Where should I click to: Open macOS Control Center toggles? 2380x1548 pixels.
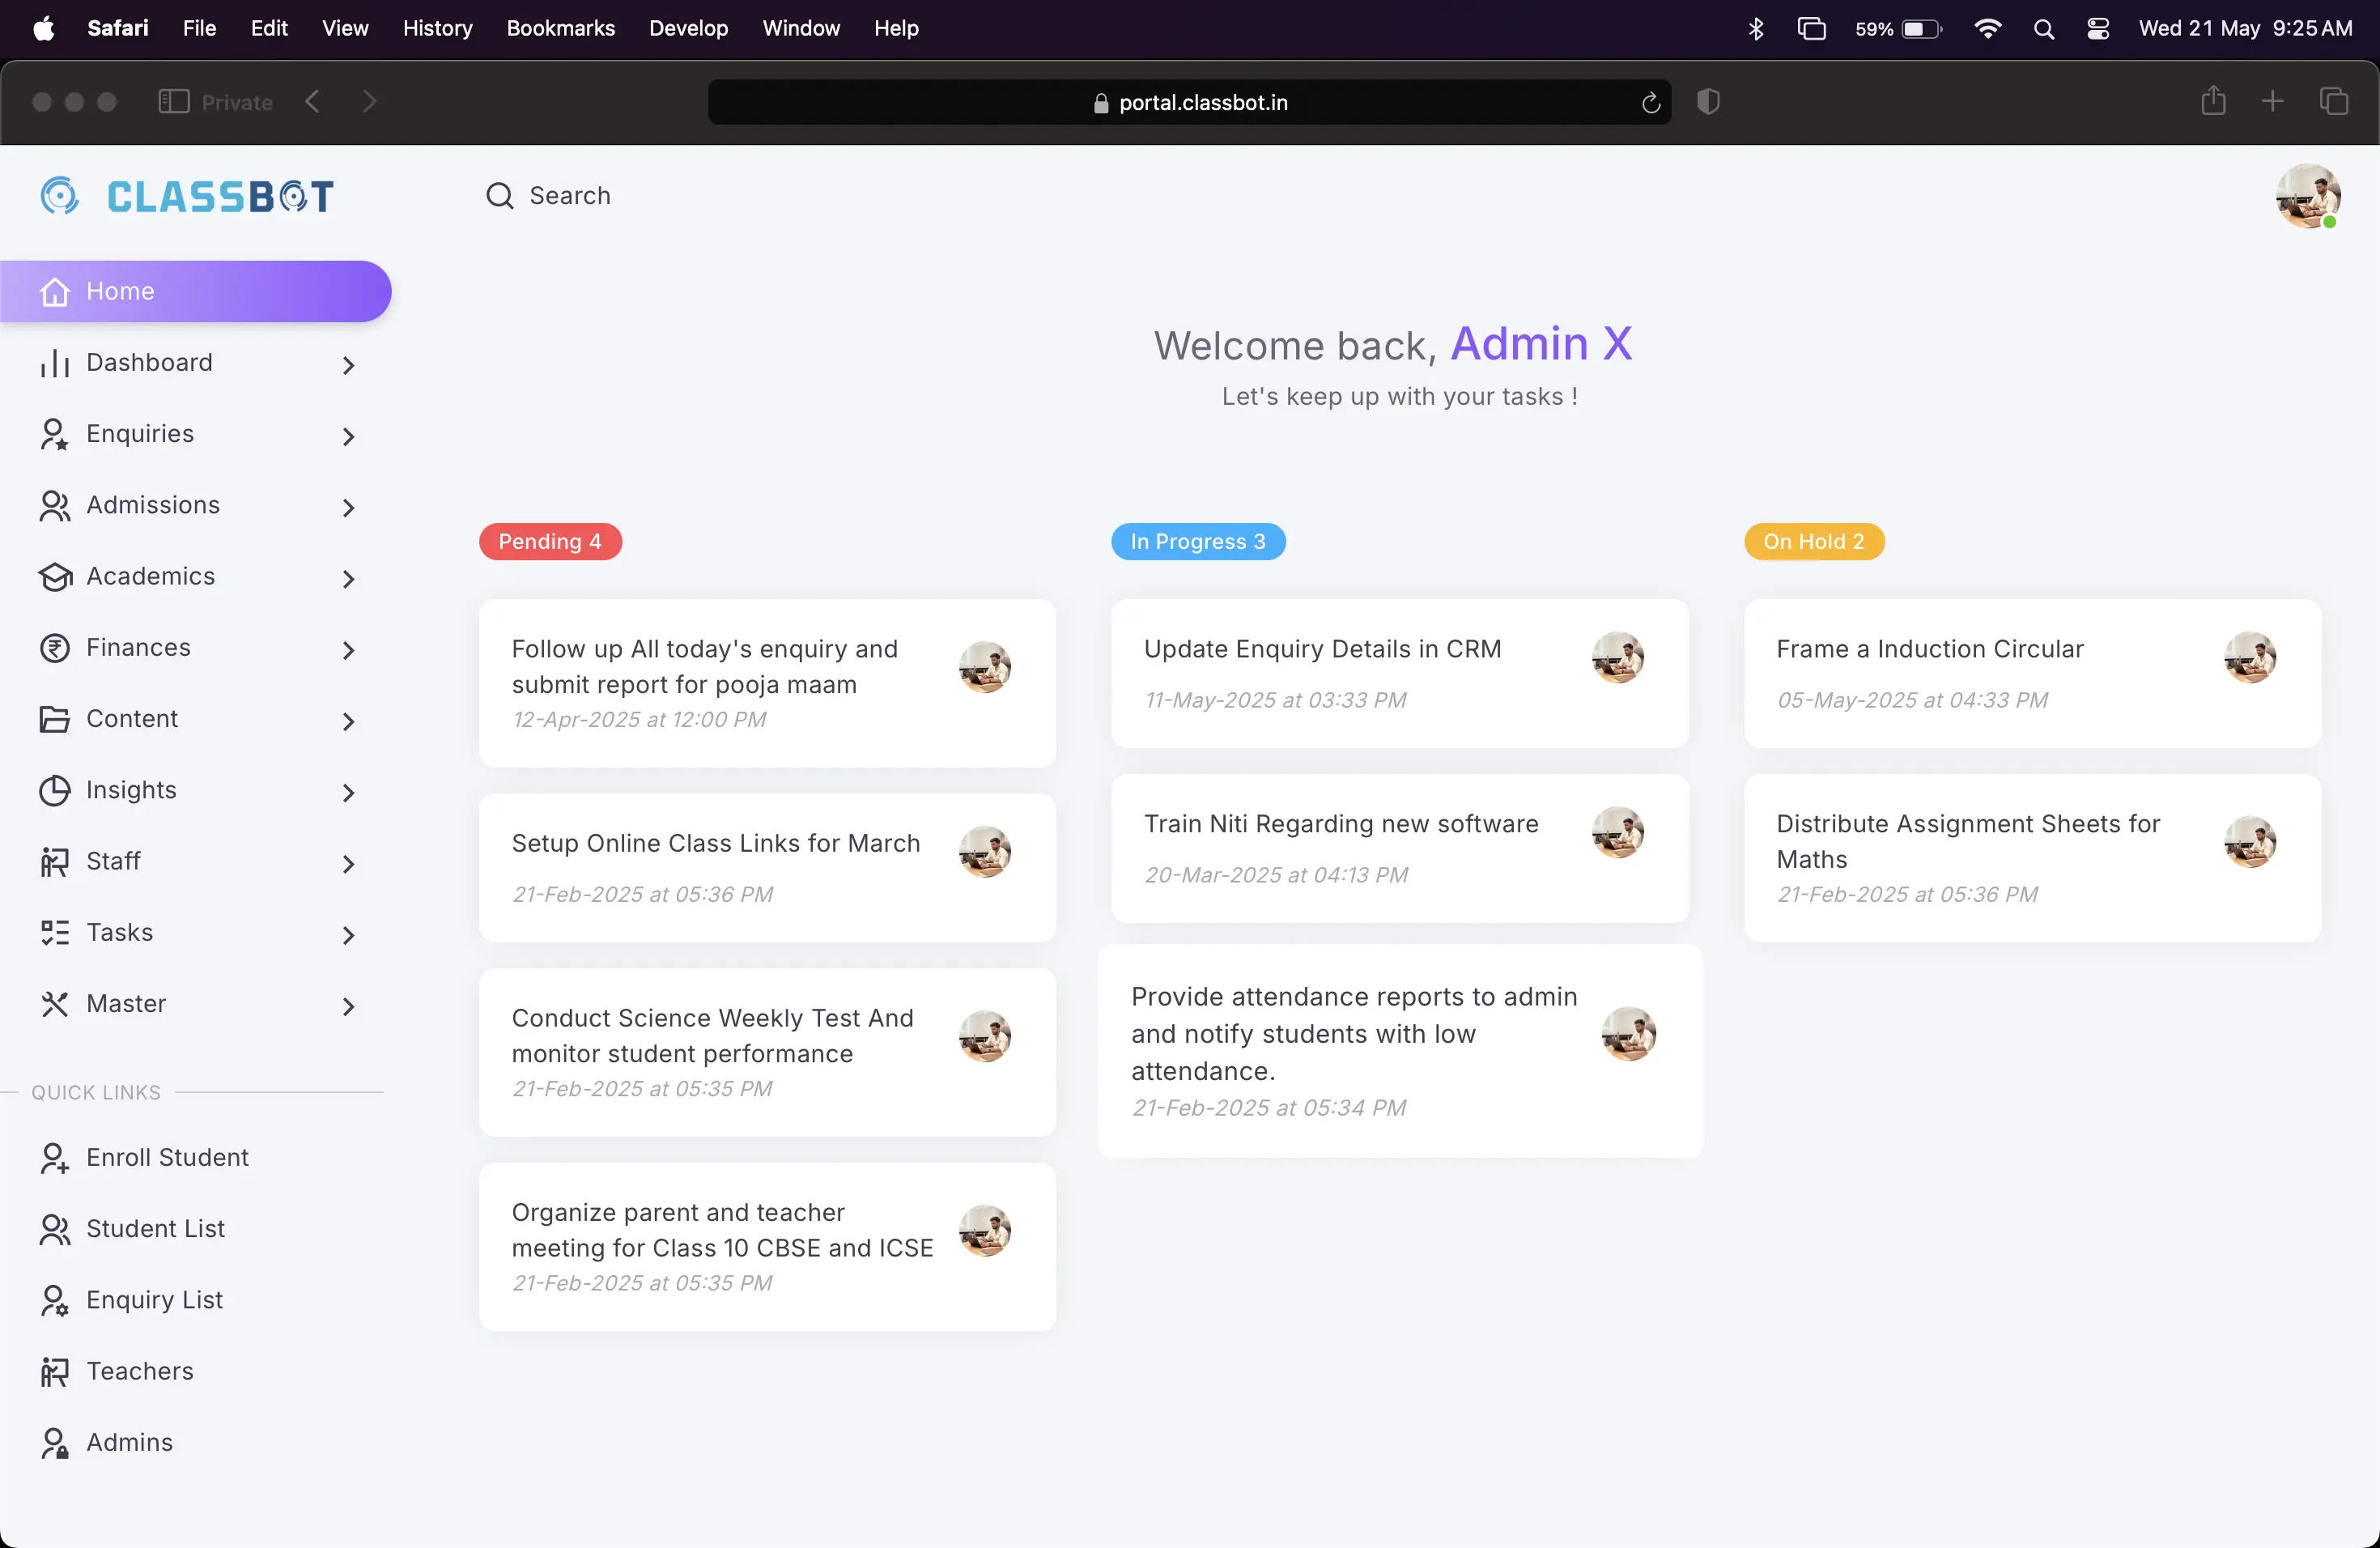pos(2098,29)
